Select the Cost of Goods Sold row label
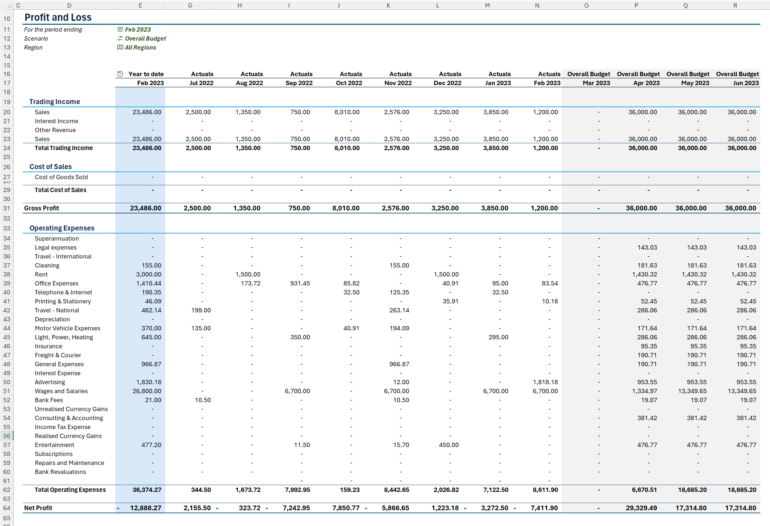This screenshot has width=770, height=526. (61, 177)
